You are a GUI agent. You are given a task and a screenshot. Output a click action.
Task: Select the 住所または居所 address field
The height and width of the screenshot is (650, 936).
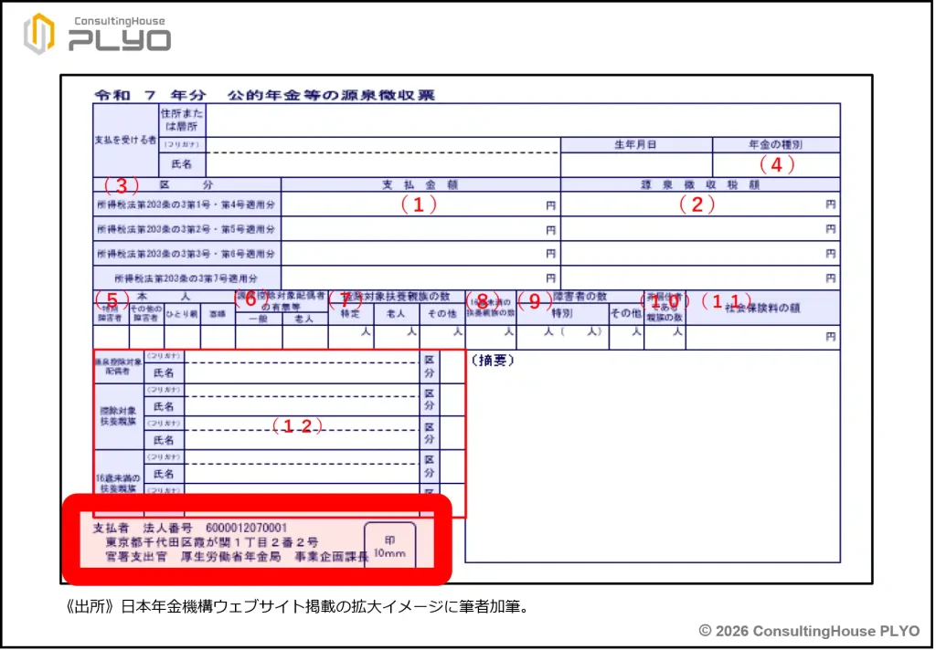click(x=521, y=120)
